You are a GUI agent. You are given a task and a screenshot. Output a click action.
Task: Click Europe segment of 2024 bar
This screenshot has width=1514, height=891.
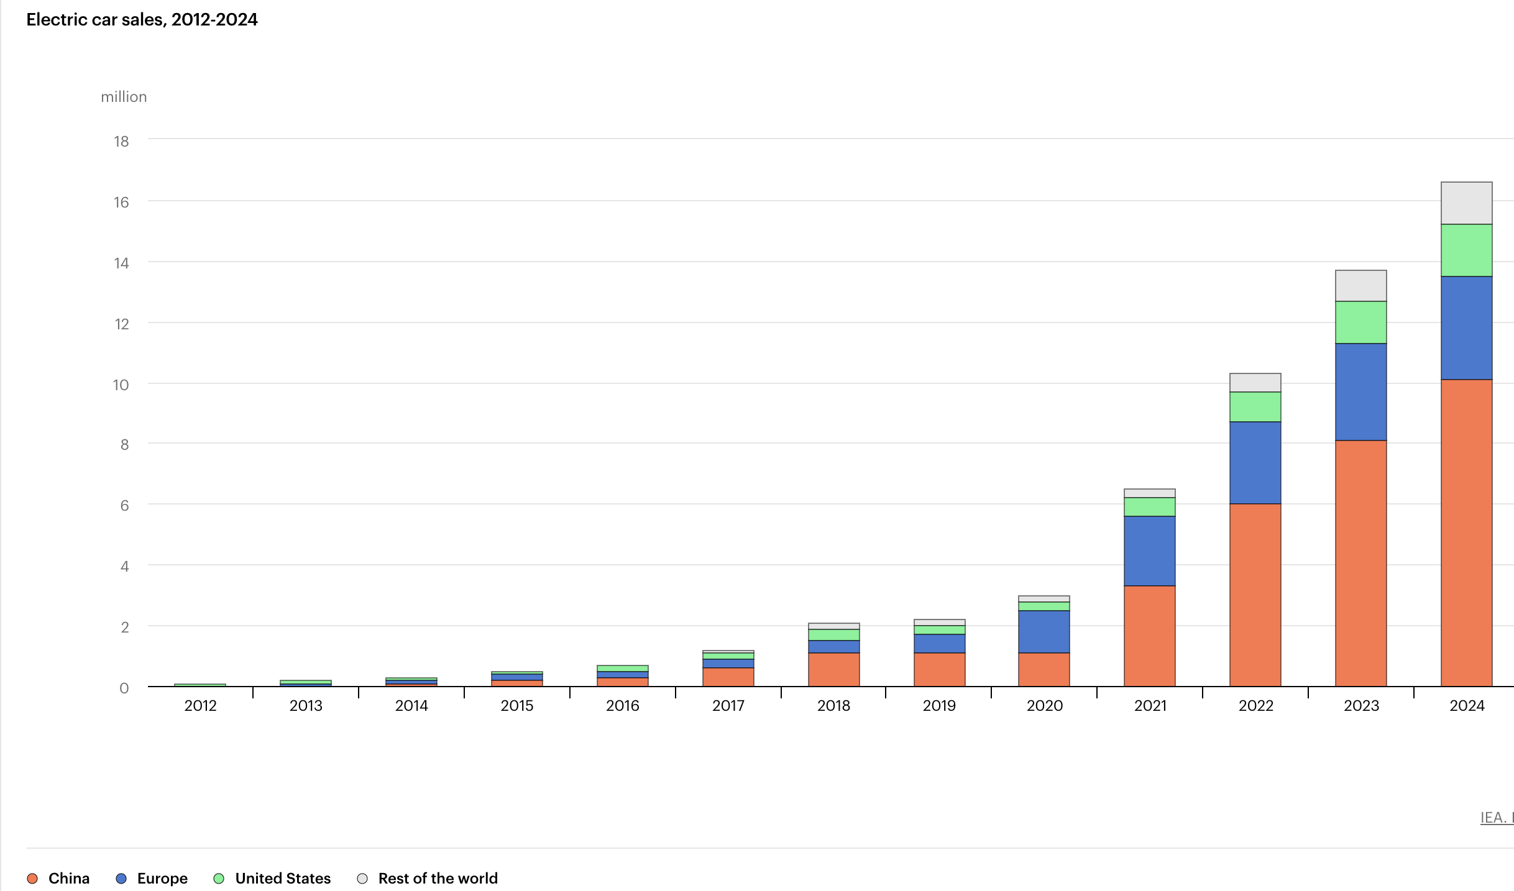pyautogui.click(x=1466, y=327)
